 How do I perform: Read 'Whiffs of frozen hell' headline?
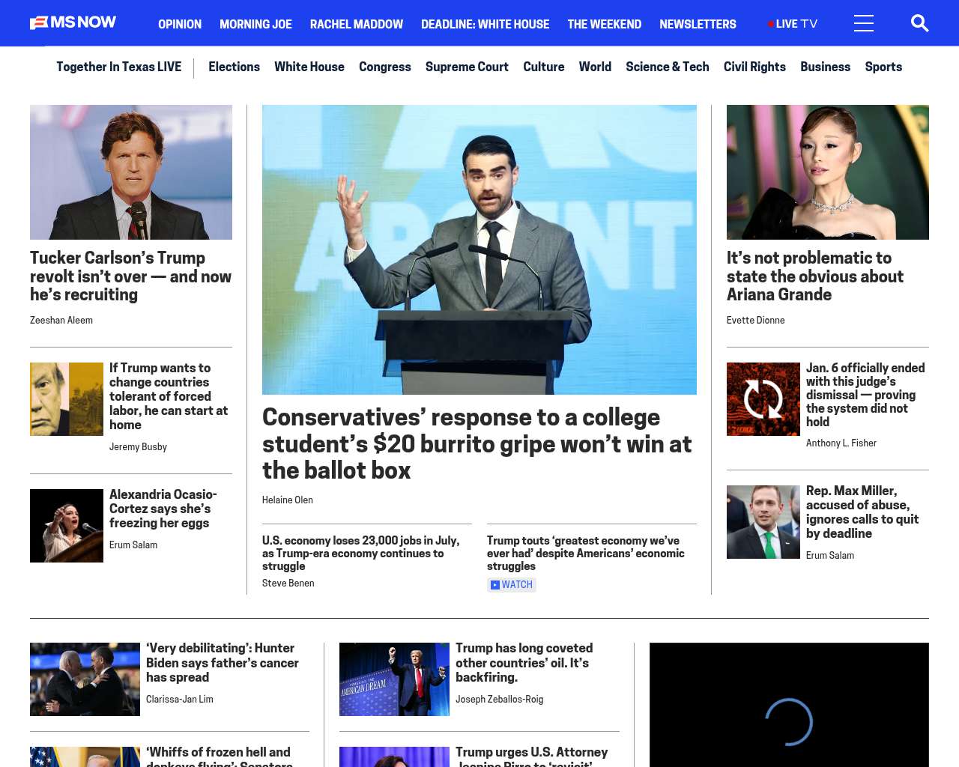tap(220, 757)
